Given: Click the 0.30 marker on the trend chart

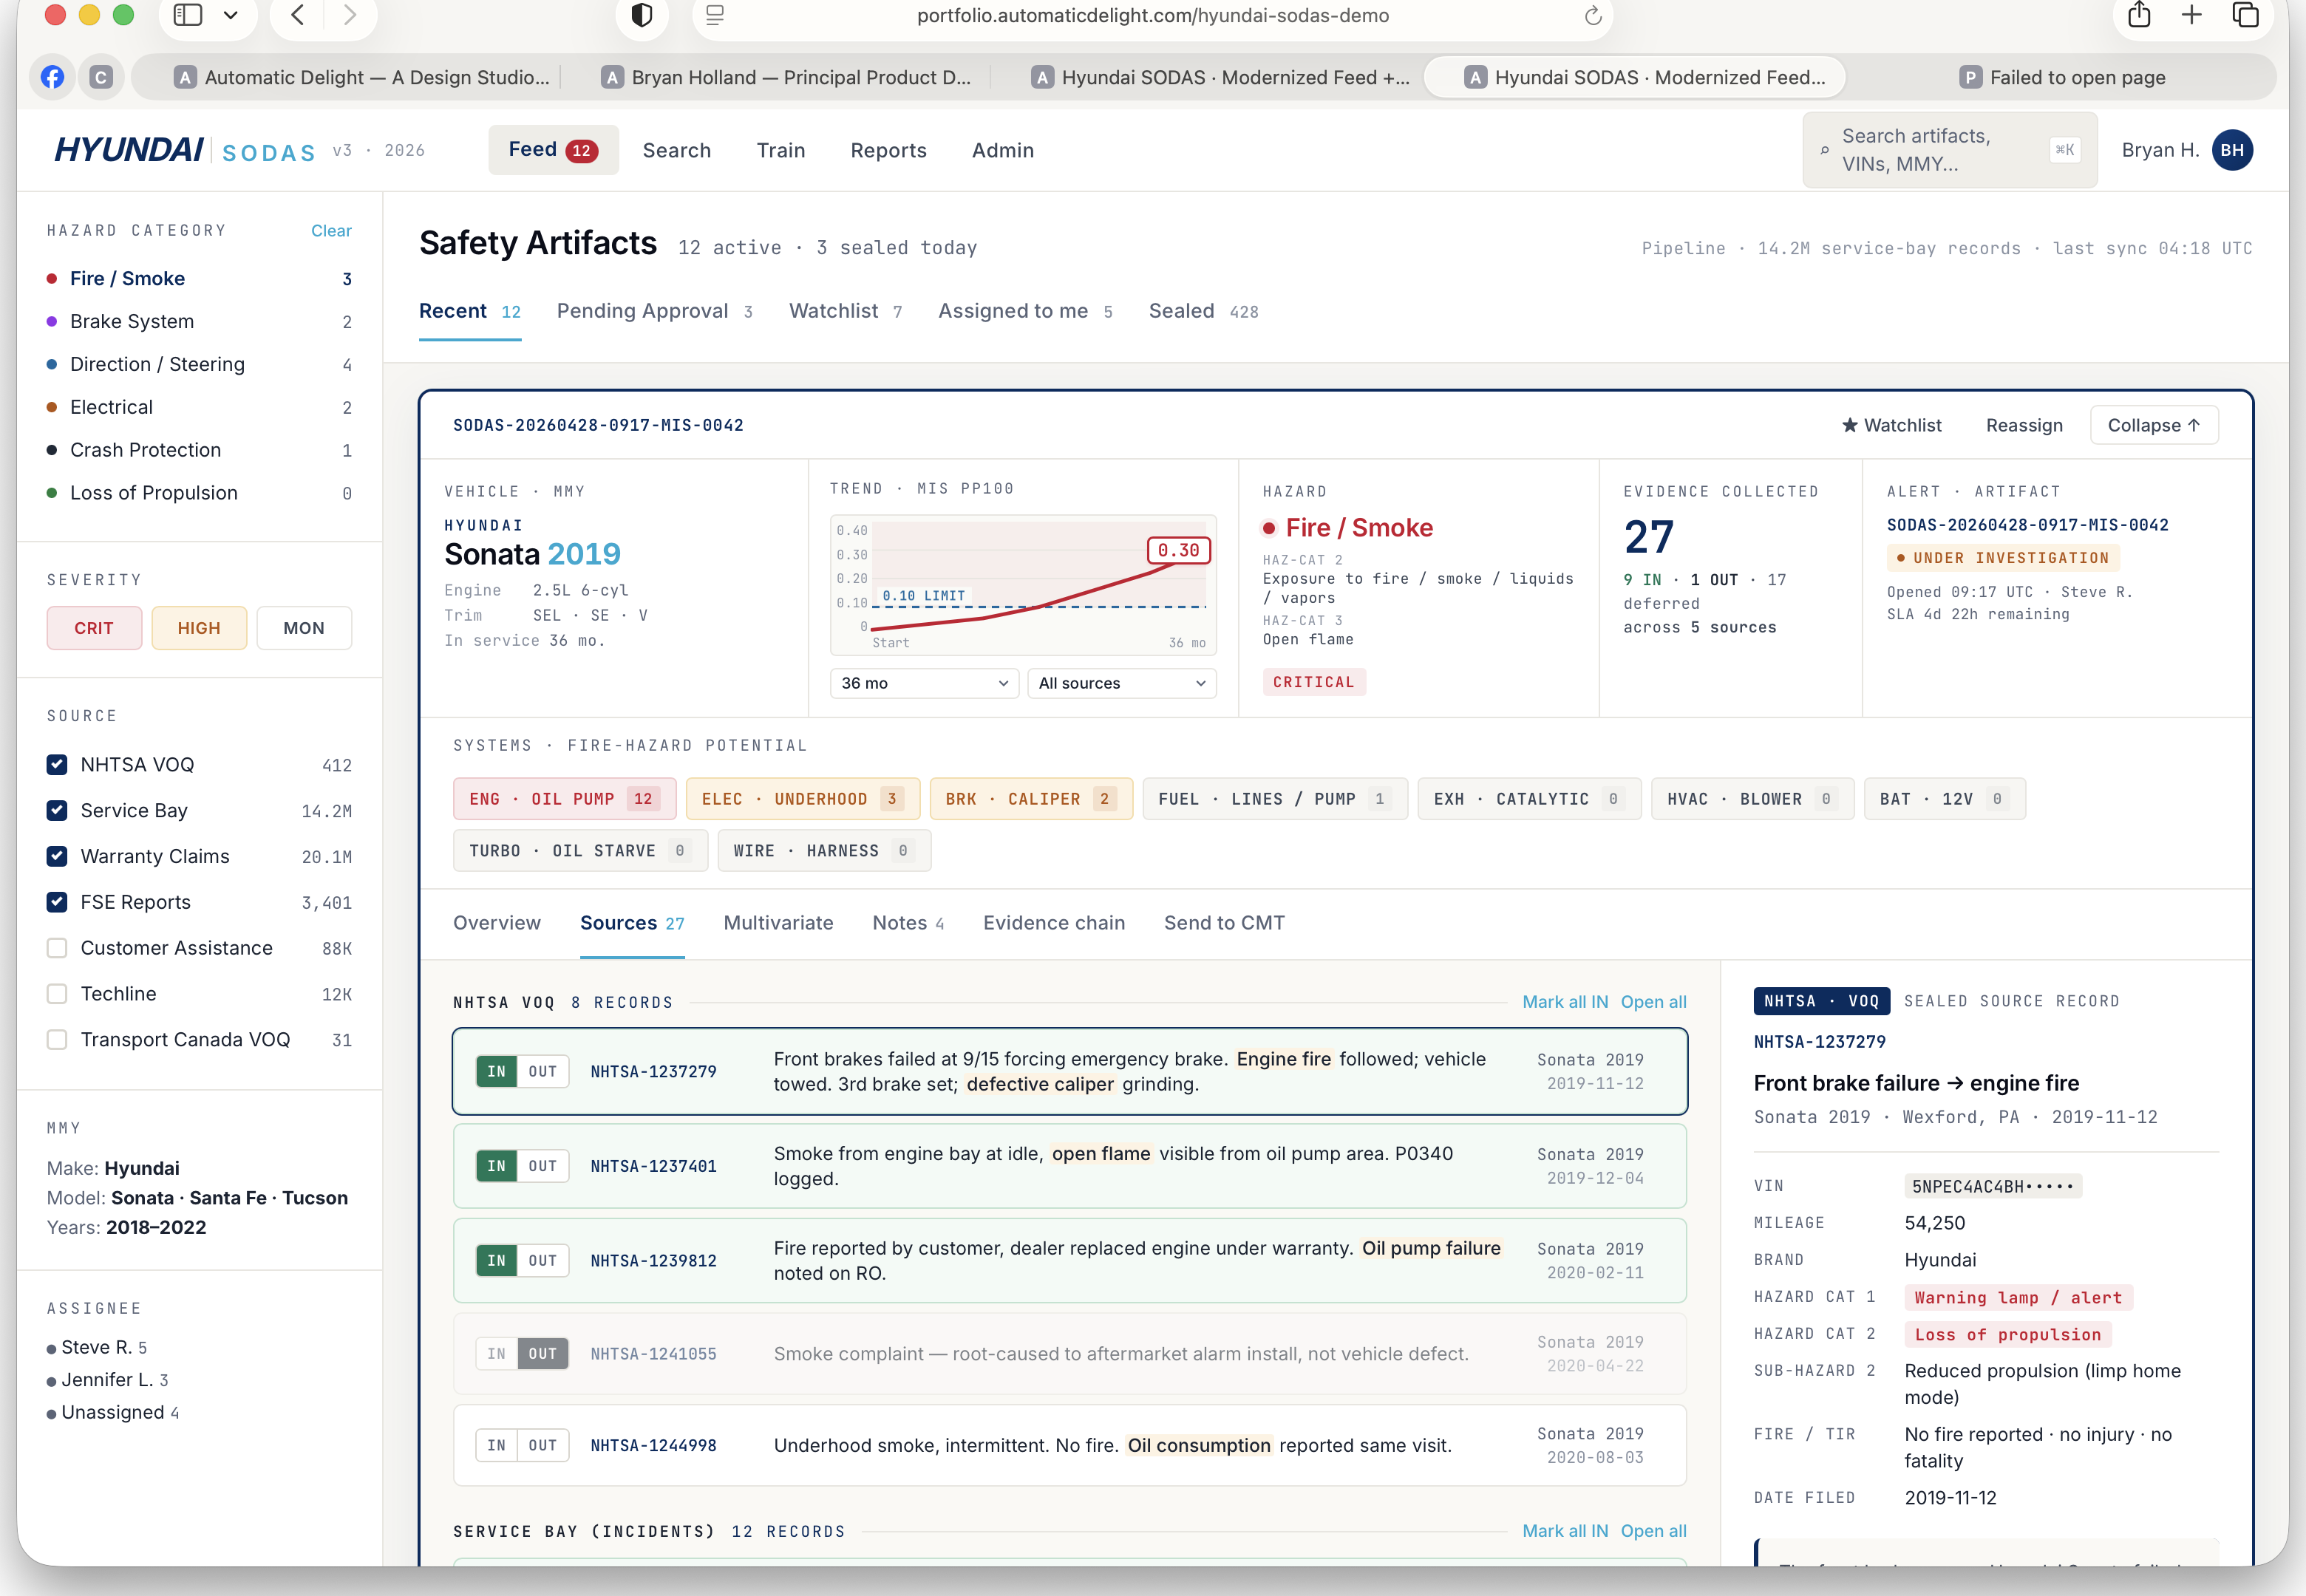Looking at the screenshot, I should click(x=1178, y=550).
